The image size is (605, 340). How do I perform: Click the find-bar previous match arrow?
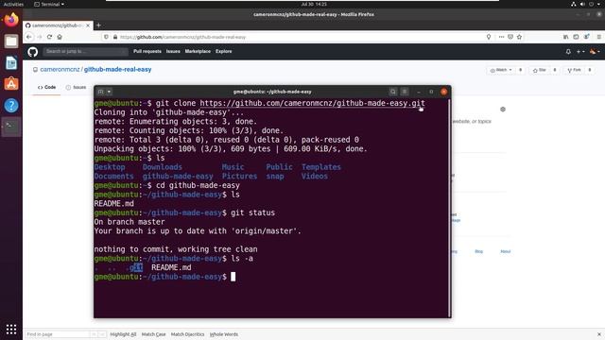click(94, 334)
